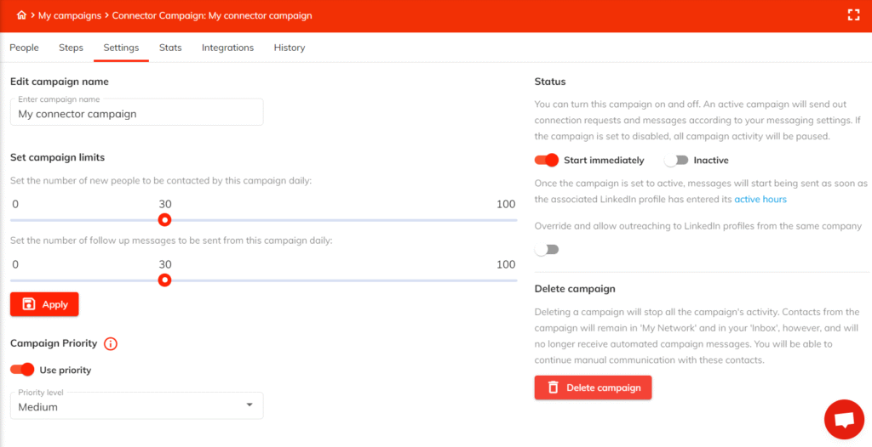Click My campaigns in the breadcrumb
The height and width of the screenshot is (447, 872).
tap(71, 15)
